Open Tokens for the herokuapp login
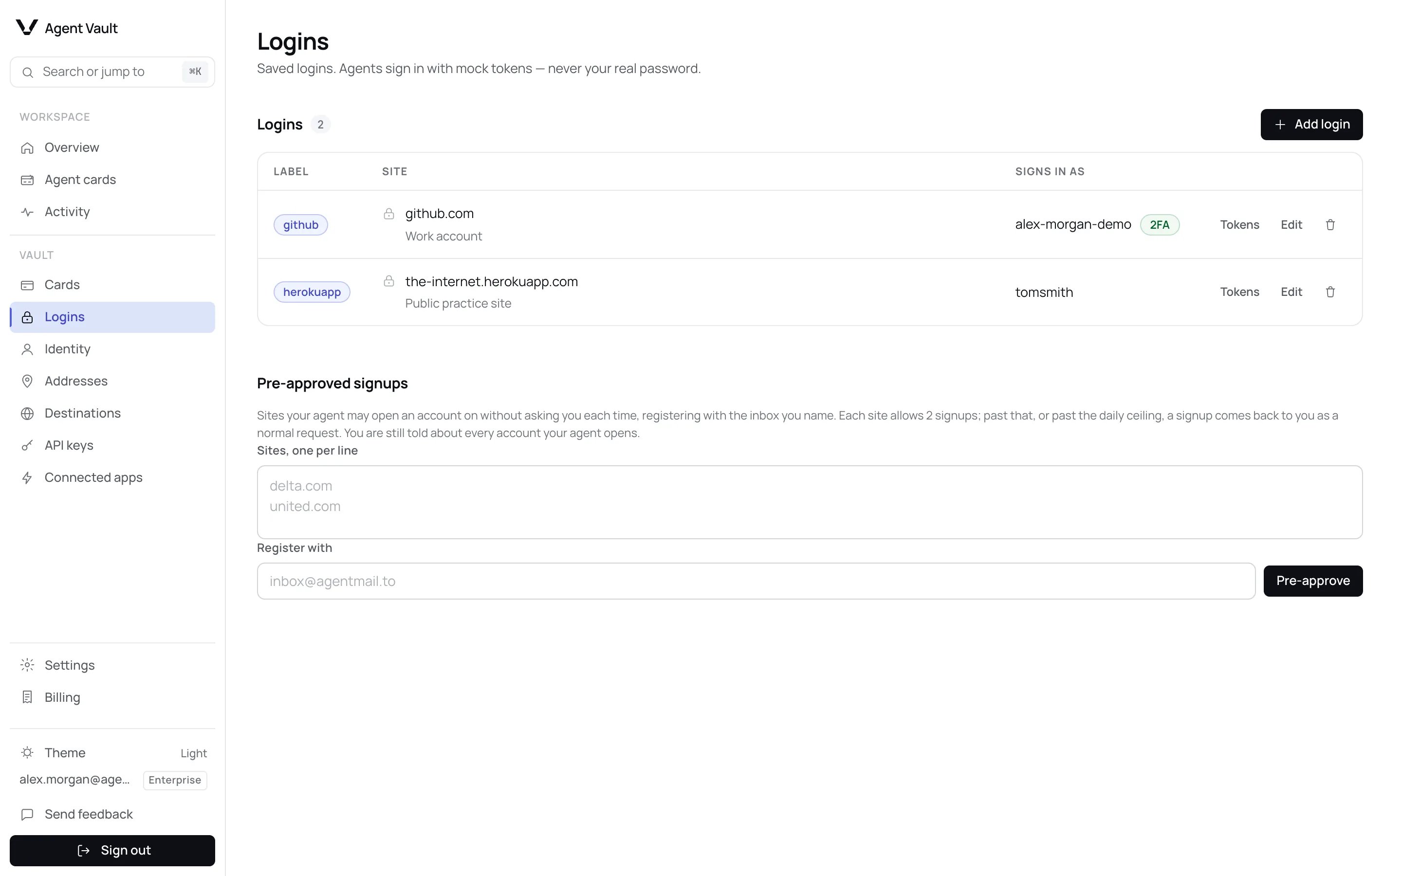 tap(1239, 292)
